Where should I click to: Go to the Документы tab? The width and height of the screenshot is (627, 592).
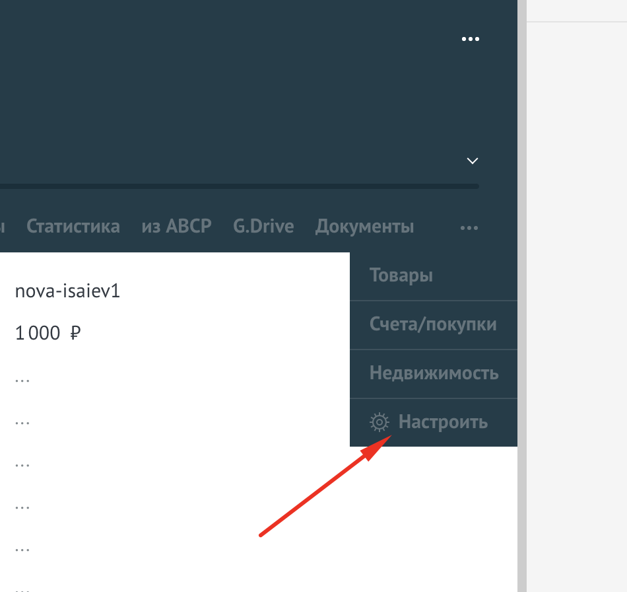pyautogui.click(x=364, y=227)
